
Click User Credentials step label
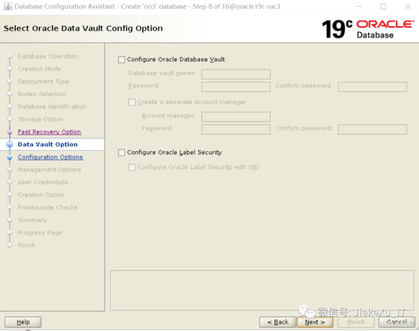point(43,182)
